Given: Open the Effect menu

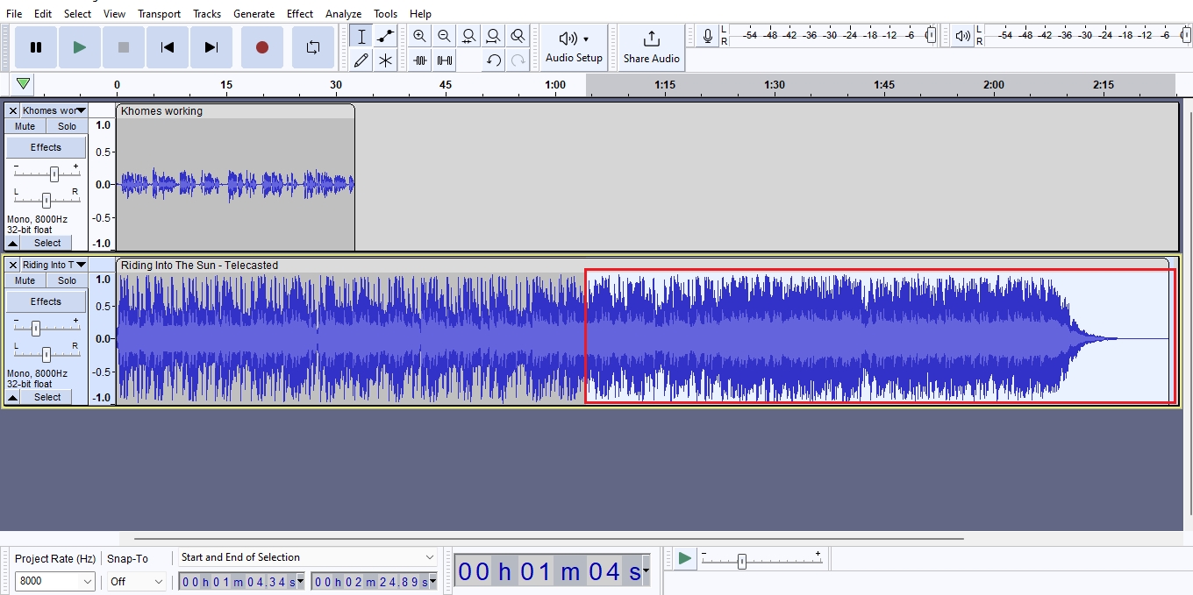Looking at the screenshot, I should tap(299, 13).
